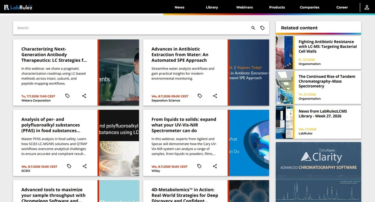Open Analysis of per- and polyfluoroalkyl substances title
Viewport: 375px width, 202px height.
tap(51, 125)
